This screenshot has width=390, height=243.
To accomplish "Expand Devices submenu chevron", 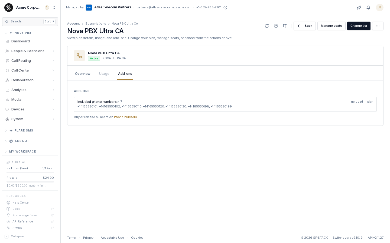I will (53, 109).
